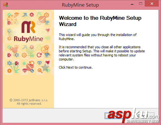Click the 'It is recommended that you close' paragraph

point(102,53)
